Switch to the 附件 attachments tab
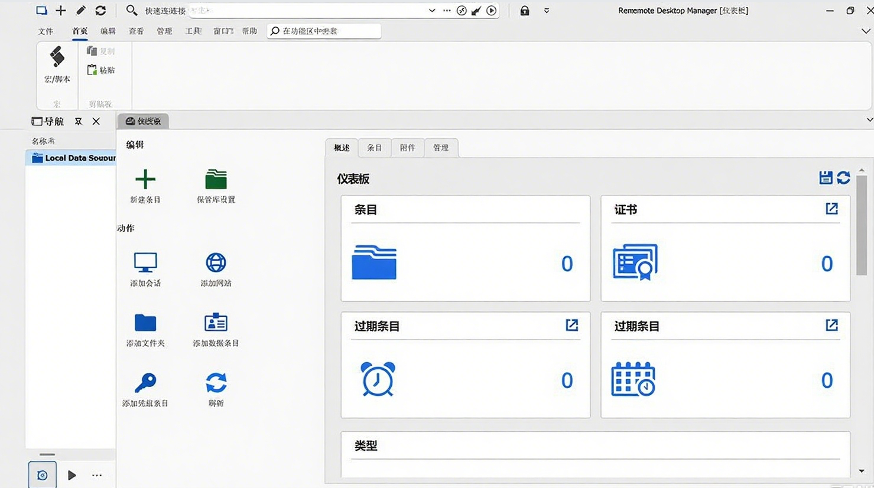 [x=407, y=148]
